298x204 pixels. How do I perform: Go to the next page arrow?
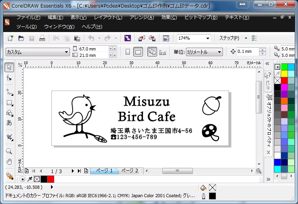[73, 171]
